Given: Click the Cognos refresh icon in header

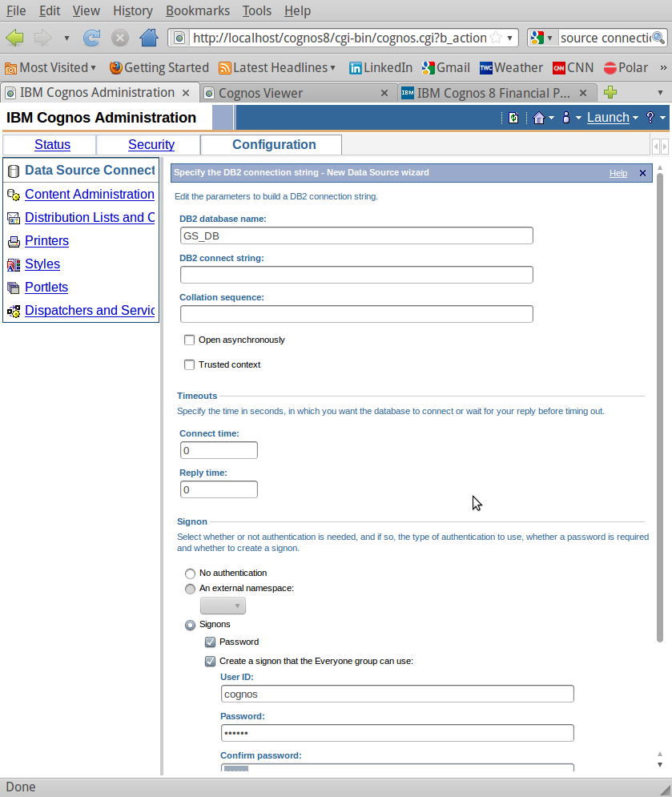Looking at the screenshot, I should (513, 118).
